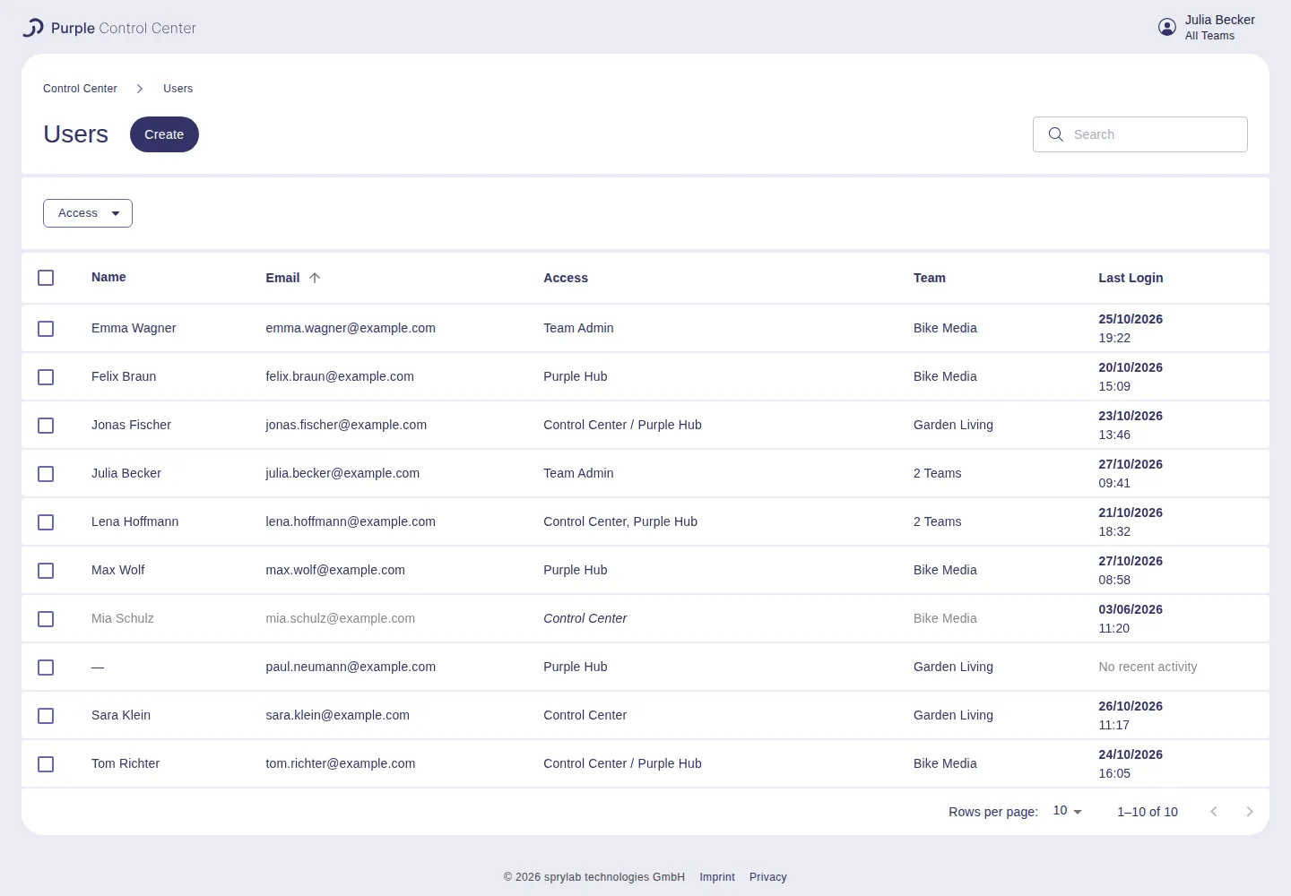Click the breadcrumb separator chevron
This screenshot has width=1291, height=896.
pyautogui.click(x=140, y=89)
